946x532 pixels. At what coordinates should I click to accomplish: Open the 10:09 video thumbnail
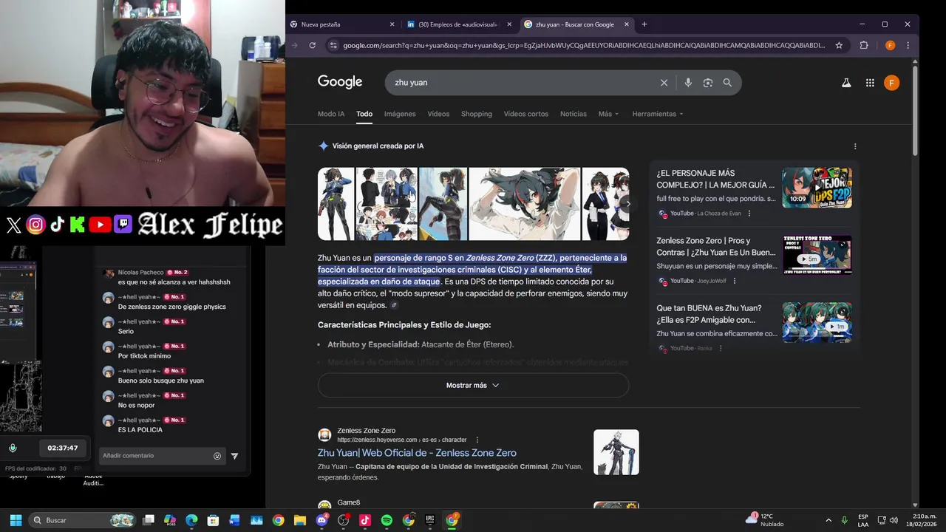point(817,188)
